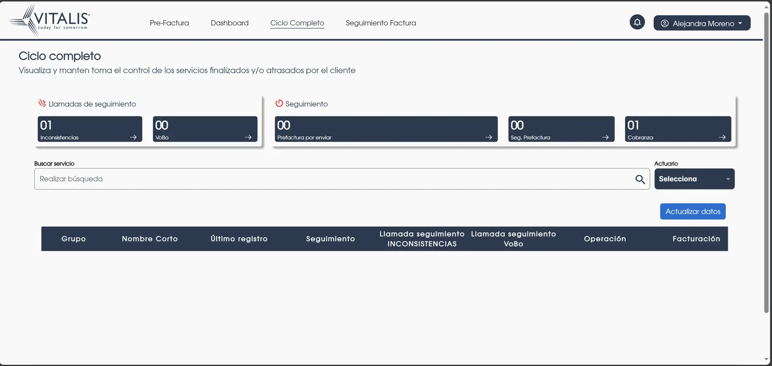Click arrow on Prefactura por enviar card
The width and height of the screenshot is (772, 366).
tap(489, 137)
